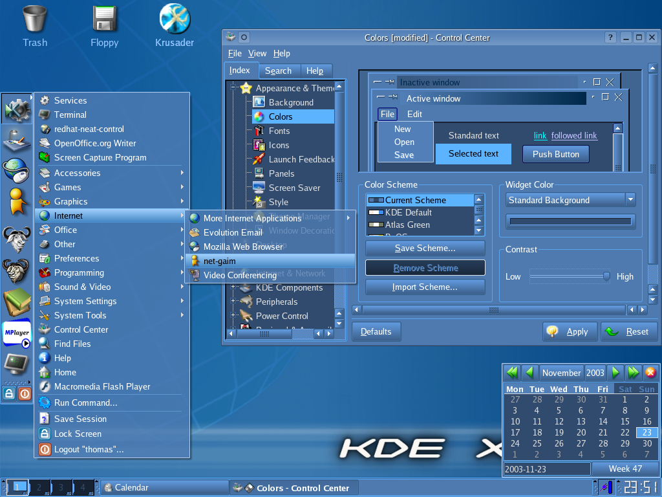Open the globe and mouse browser launcher

point(16,170)
